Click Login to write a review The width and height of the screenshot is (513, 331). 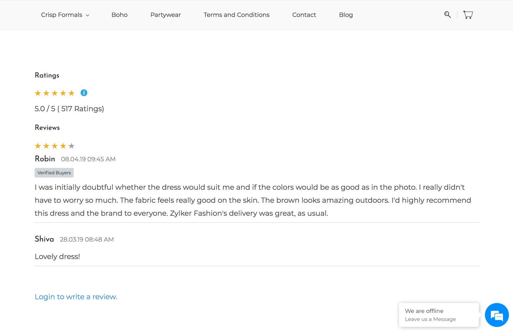pos(76,297)
